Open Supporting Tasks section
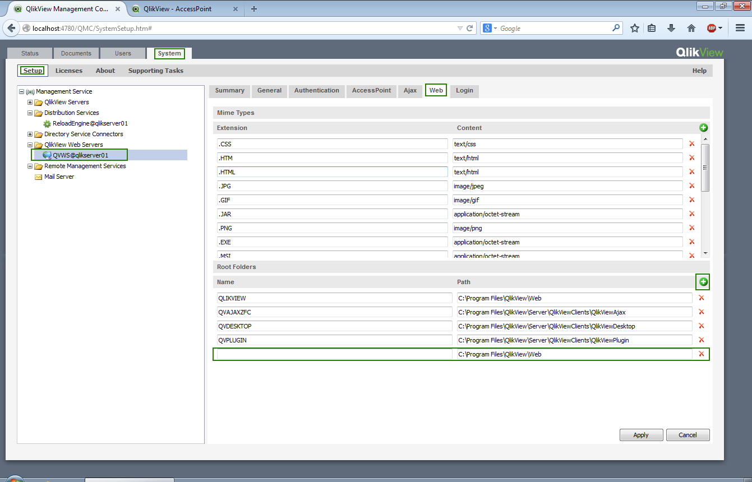 pyautogui.click(x=156, y=71)
